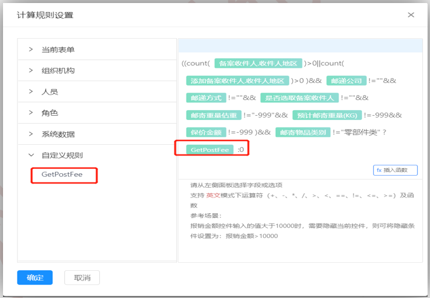The height and width of the screenshot is (298, 430).
Task: Close the 计算规则设置 dialog with X
Action: point(411,15)
